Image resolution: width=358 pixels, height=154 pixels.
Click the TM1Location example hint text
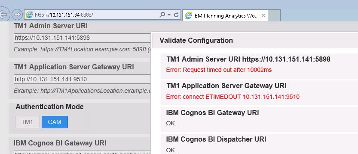point(82,49)
